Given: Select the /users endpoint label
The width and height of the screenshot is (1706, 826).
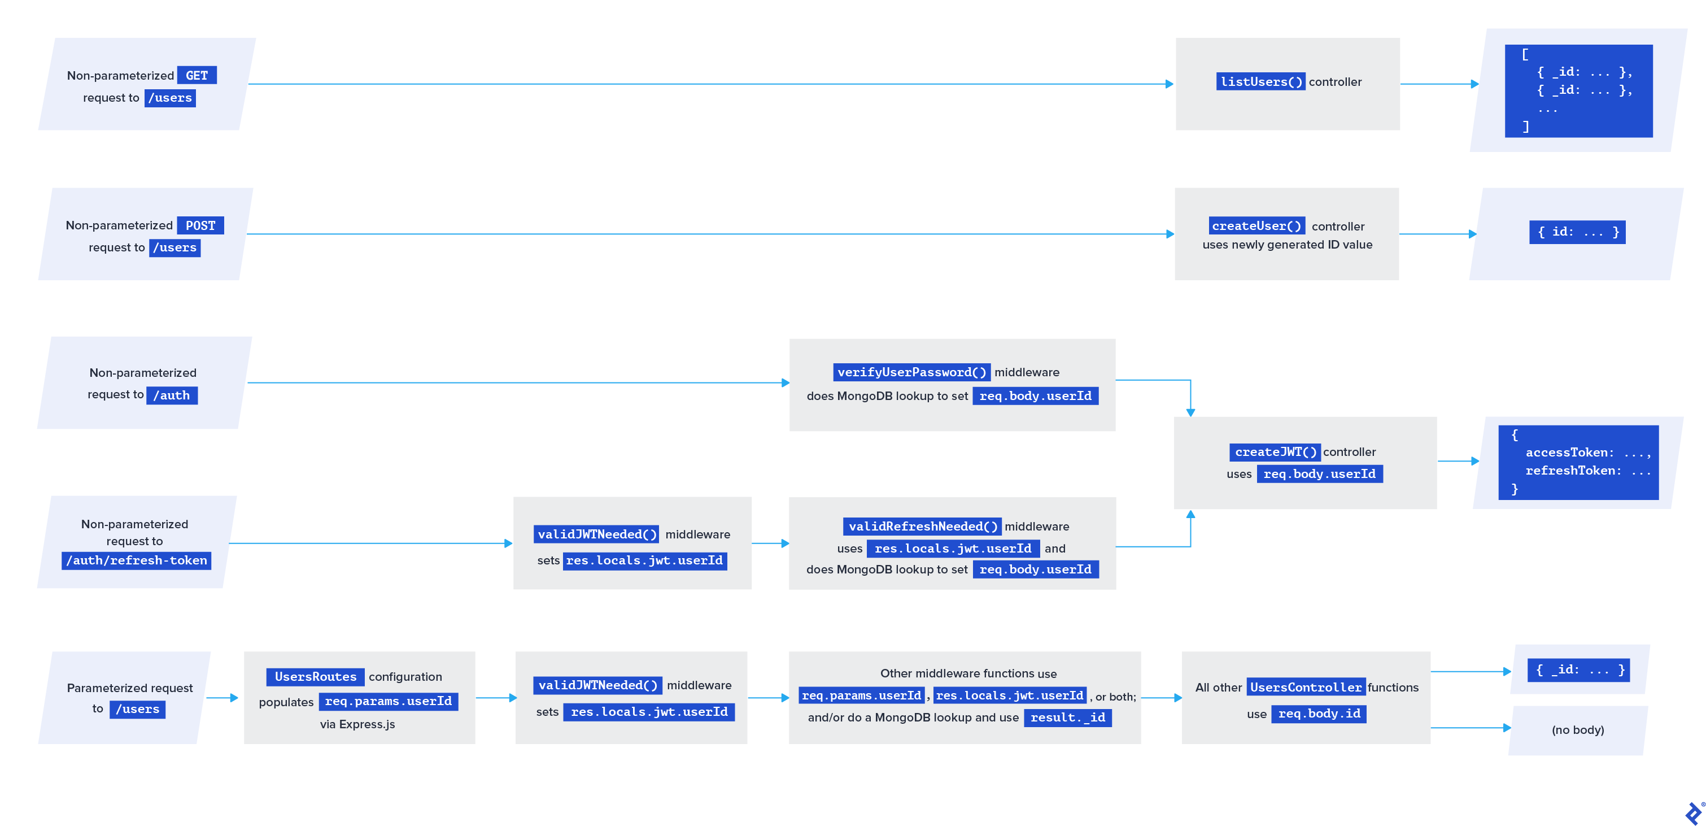Looking at the screenshot, I should tap(170, 97).
